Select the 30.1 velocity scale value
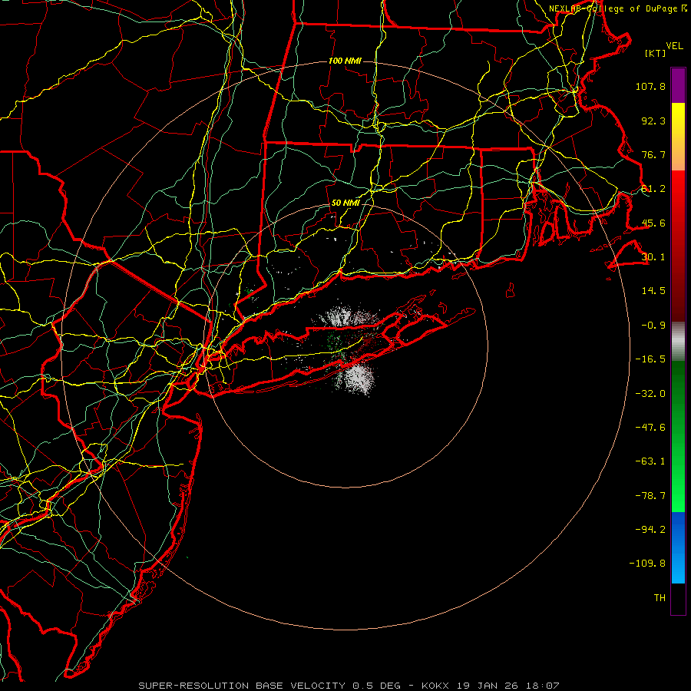Viewport: 691px width, 691px height. coord(653,257)
